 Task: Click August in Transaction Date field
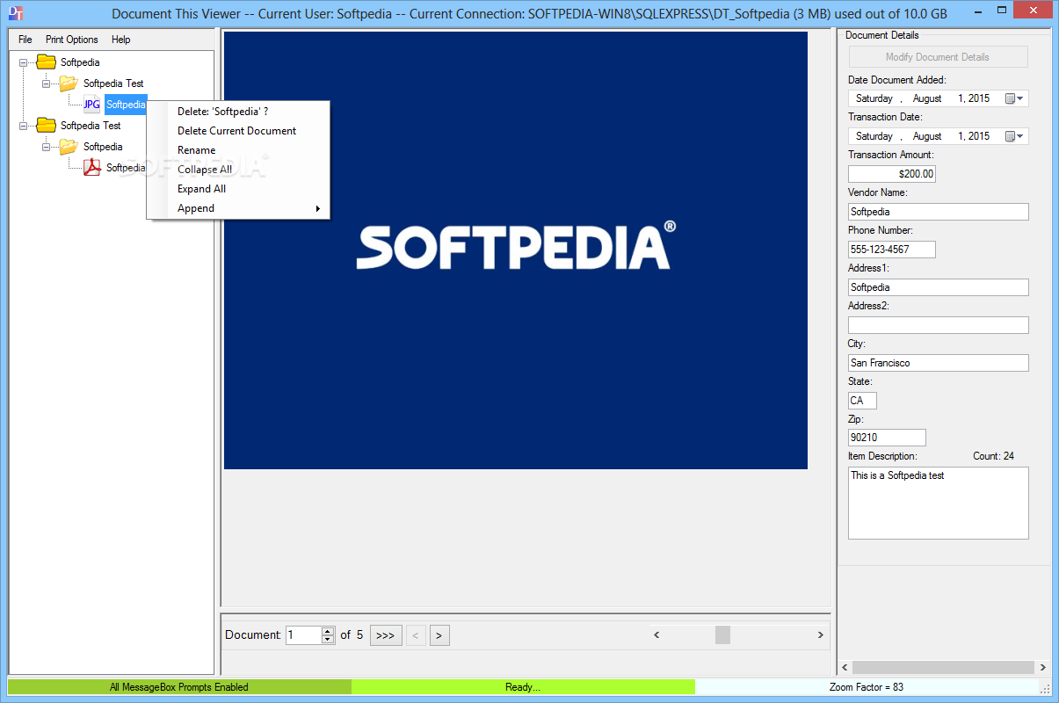927,136
